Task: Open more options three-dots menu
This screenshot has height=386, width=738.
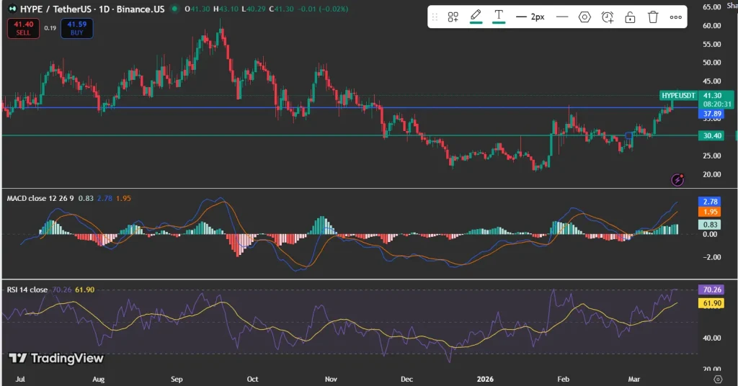Action: pyautogui.click(x=676, y=17)
